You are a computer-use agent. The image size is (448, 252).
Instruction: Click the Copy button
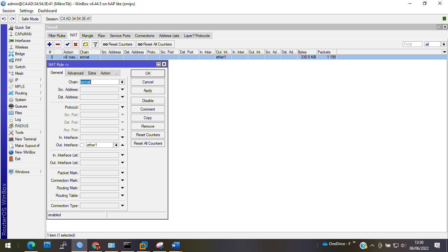[148, 118]
